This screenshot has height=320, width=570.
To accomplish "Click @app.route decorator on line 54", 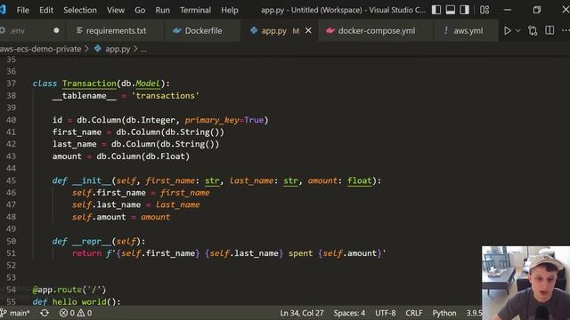I will click(69, 290).
